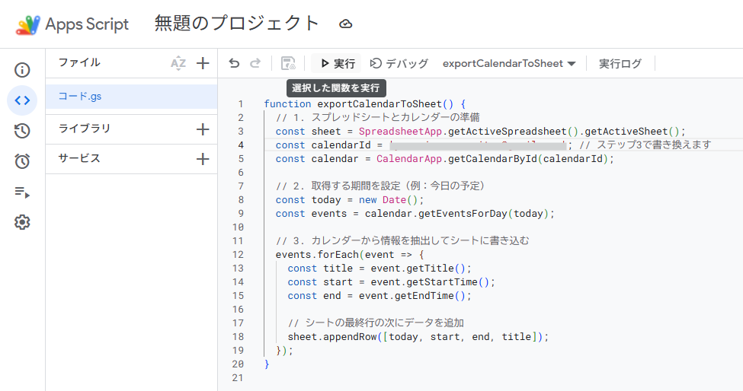This screenshot has width=743, height=391.
Task: Click the デバッグ debug button
Action: pyautogui.click(x=399, y=64)
